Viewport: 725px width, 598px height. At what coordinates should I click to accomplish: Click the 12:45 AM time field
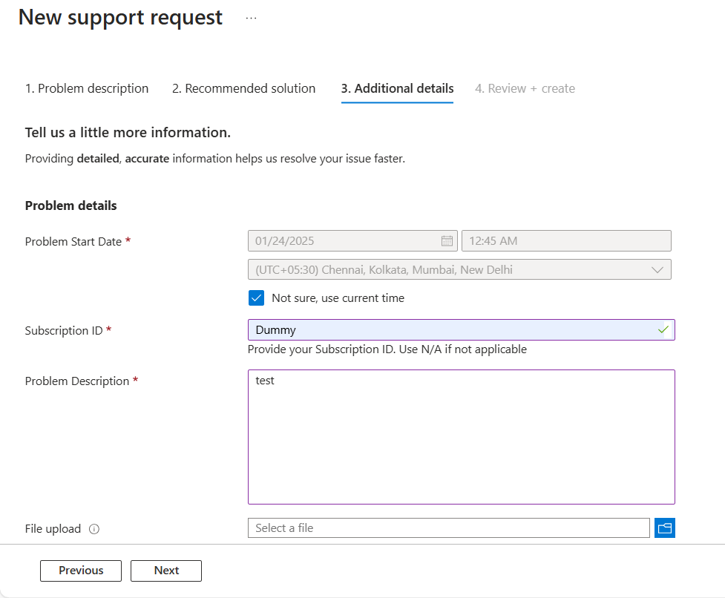coord(565,240)
